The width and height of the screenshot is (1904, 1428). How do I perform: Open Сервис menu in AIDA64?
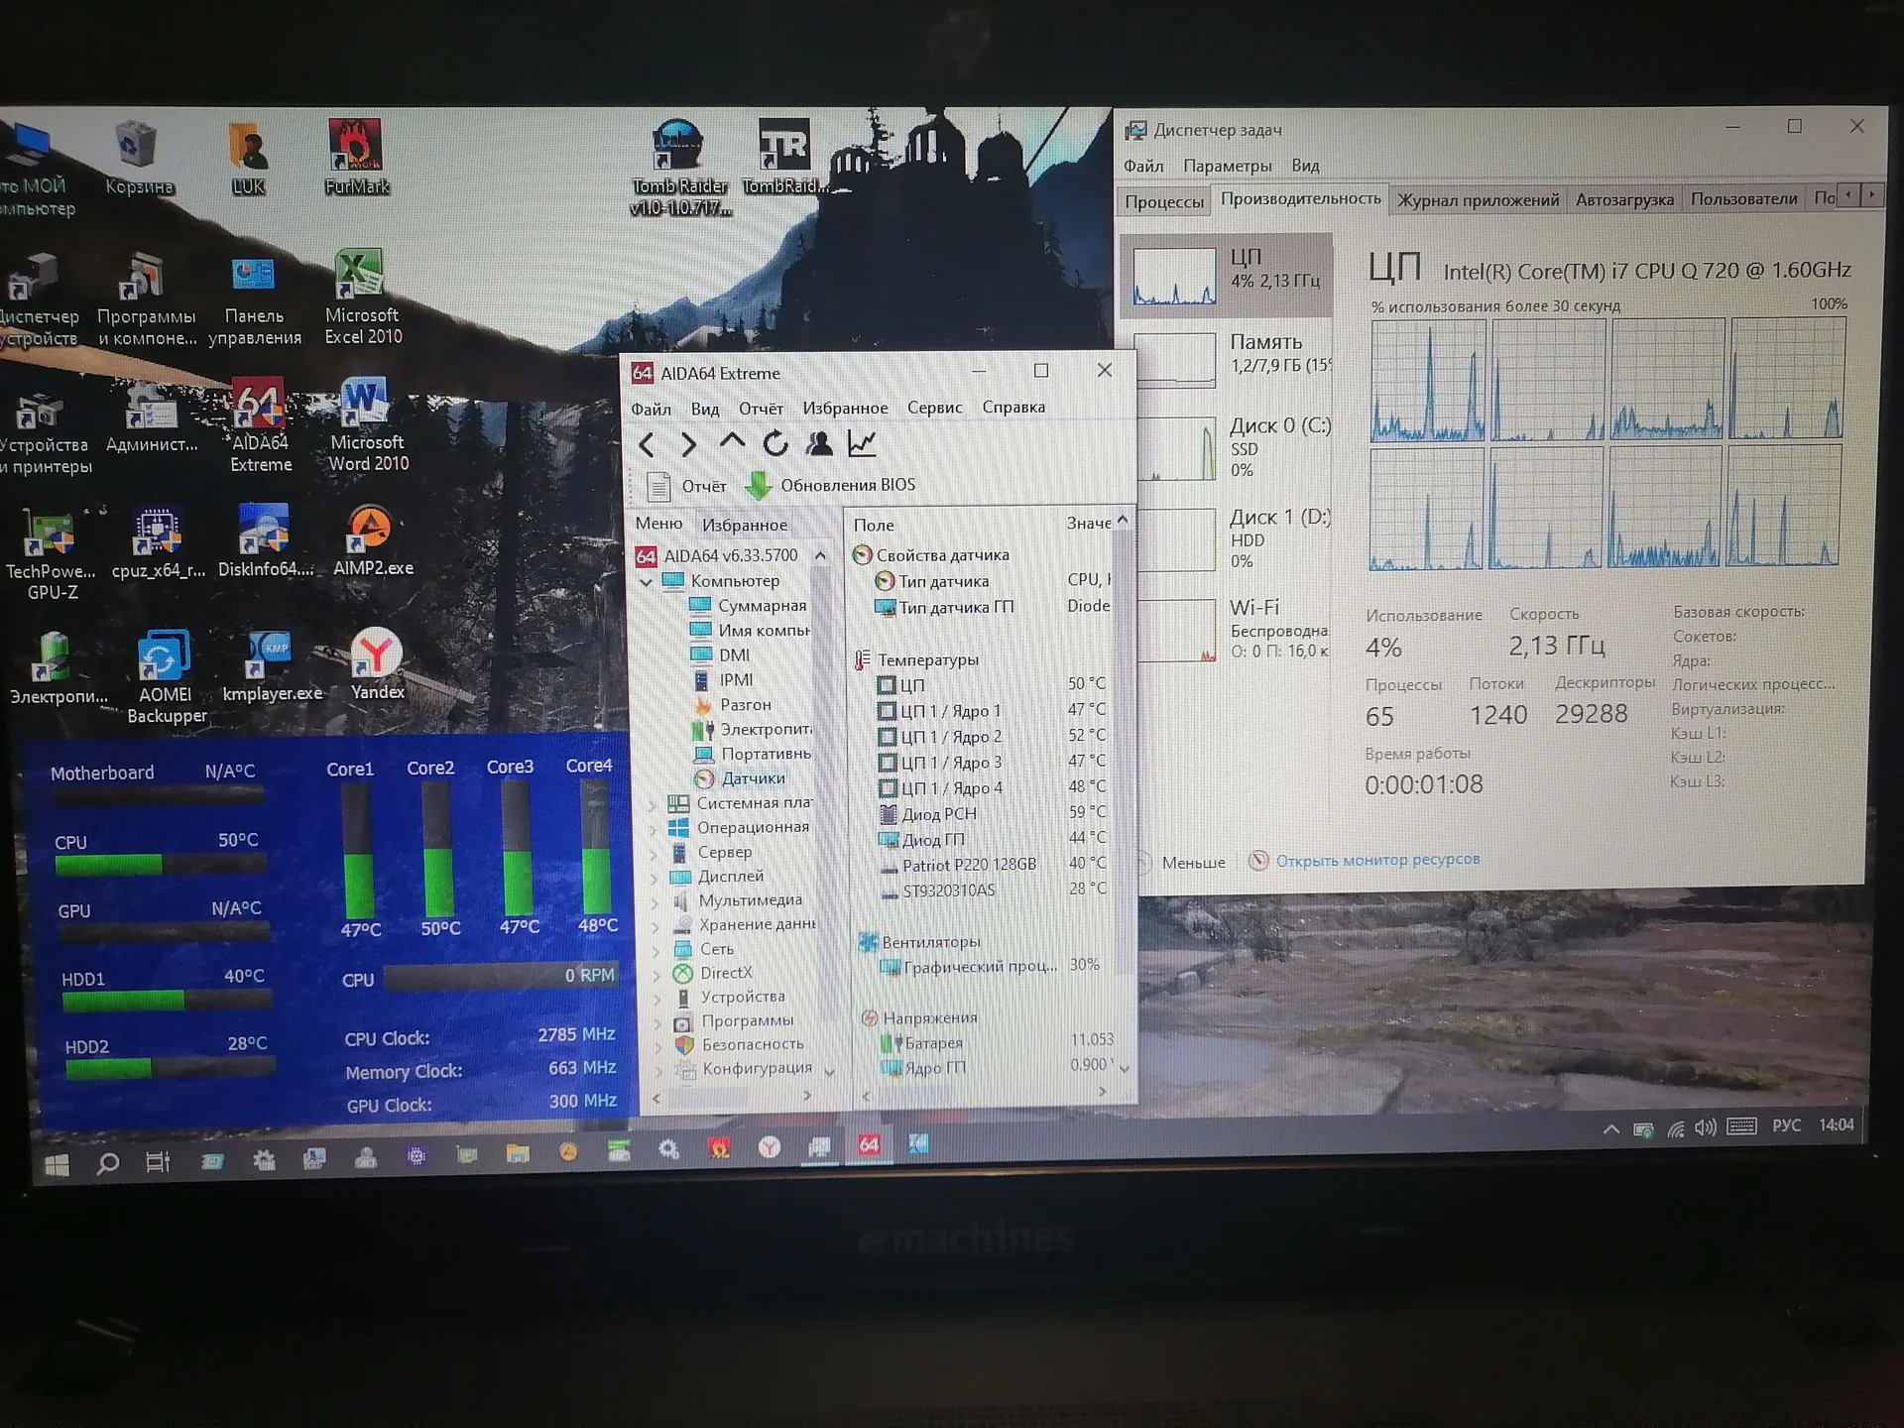click(x=934, y=407)
